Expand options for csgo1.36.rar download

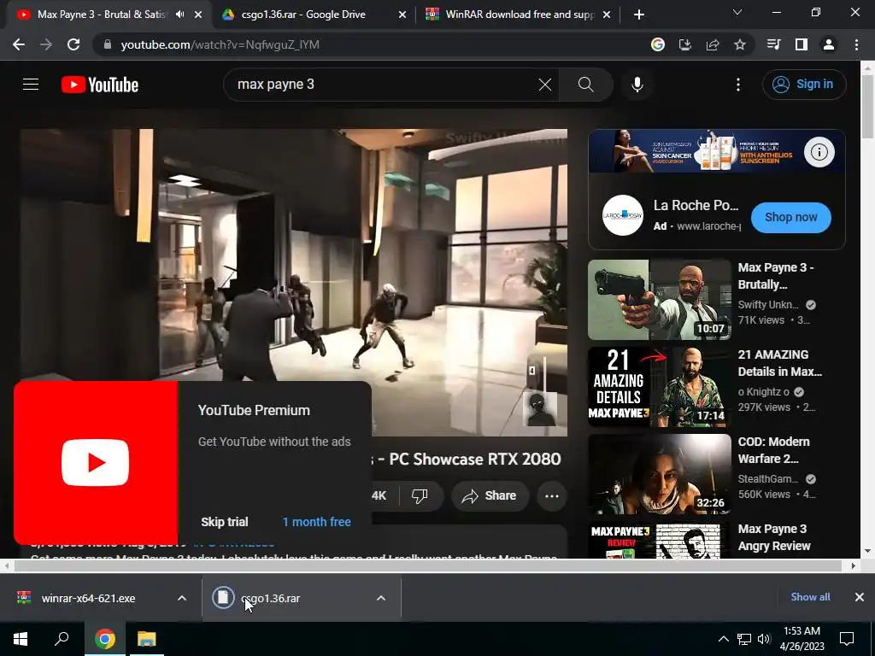point(381,598)
